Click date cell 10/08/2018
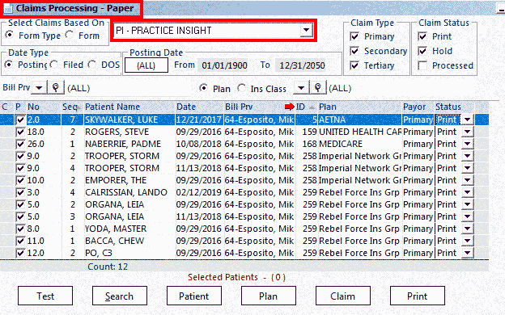The width and height of the screenshot is (505, 315). pos(199,144)
